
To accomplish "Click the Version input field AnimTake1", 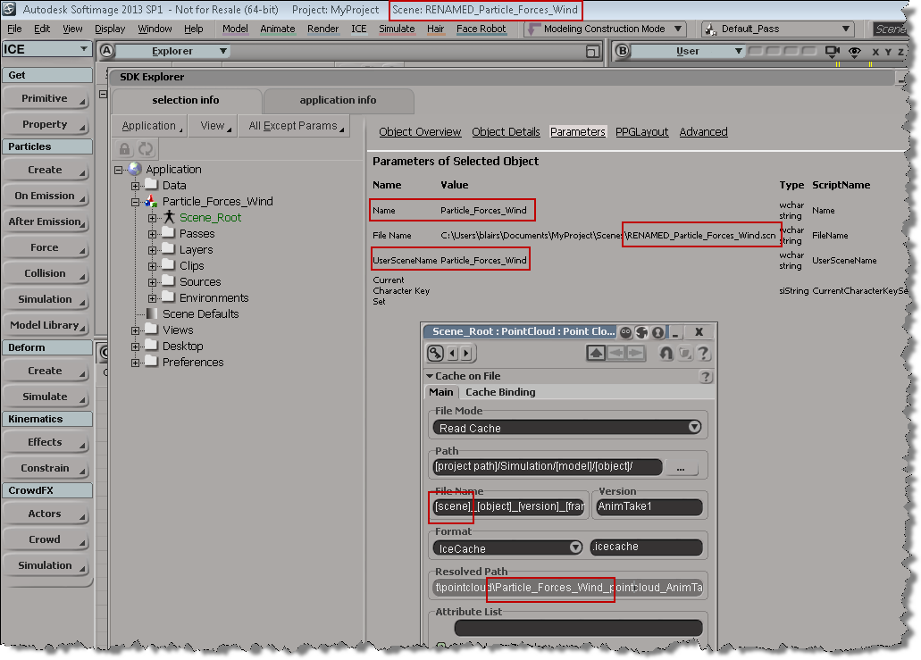I will (x=649, y=507).
